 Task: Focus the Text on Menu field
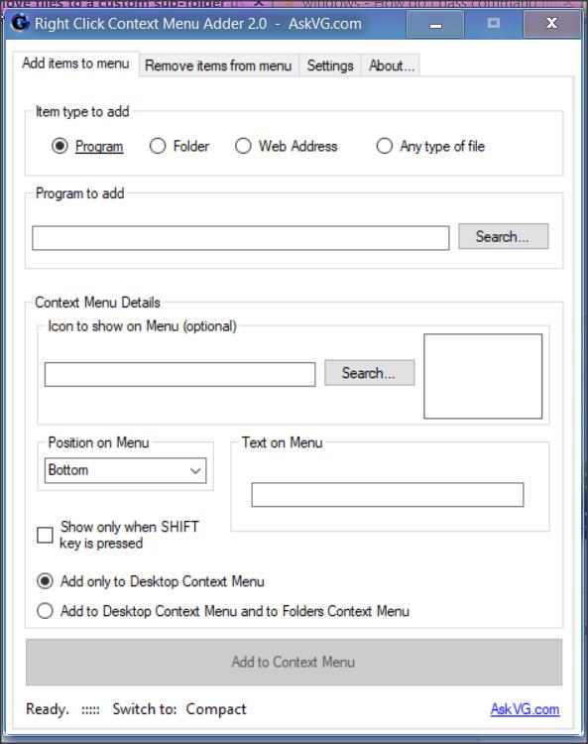tap(388, 494)
